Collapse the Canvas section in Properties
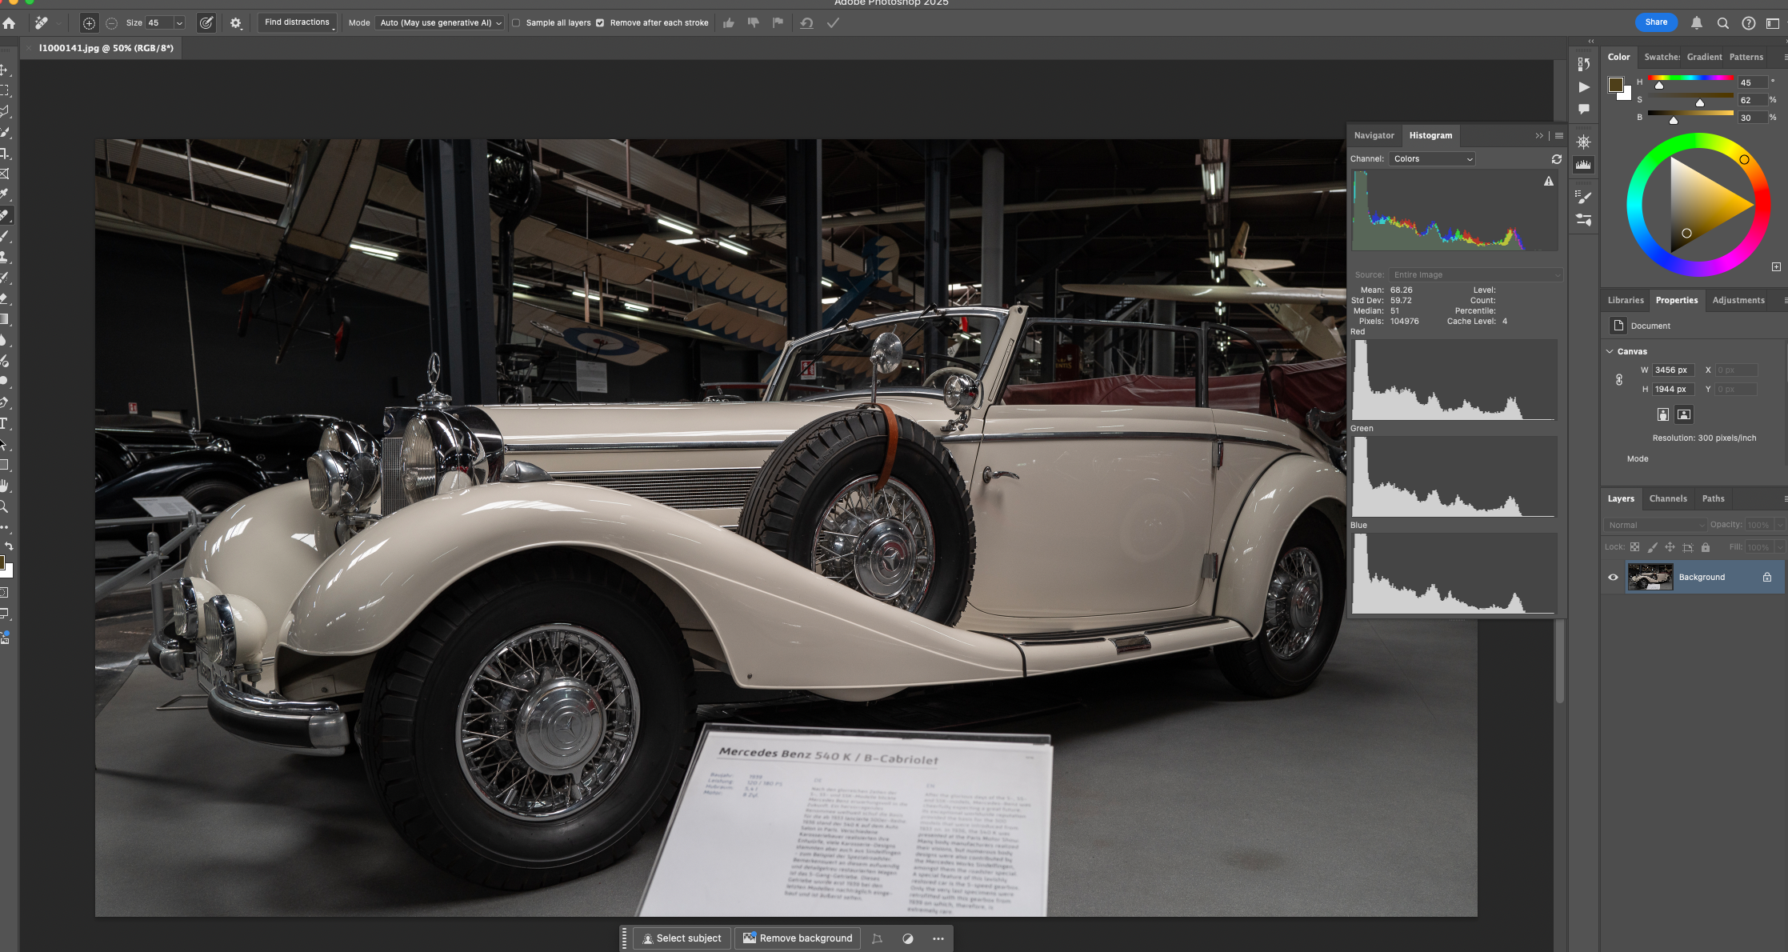Image resolution: width=1788 pixels, height=952 pixels. [1610, 351]
